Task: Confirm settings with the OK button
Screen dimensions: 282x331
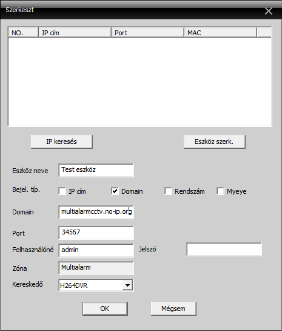Action: click(x=105, y=309)
